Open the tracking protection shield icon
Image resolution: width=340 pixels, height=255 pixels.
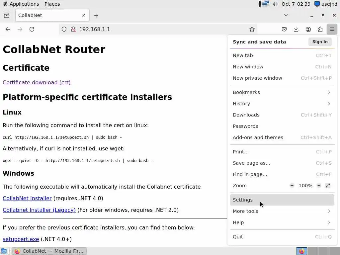pyautogui.click(x=64, y=29)
